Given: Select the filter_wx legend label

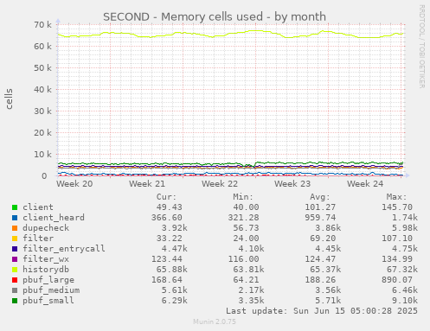Looking at the screenshot, I should tap(46, 259).
